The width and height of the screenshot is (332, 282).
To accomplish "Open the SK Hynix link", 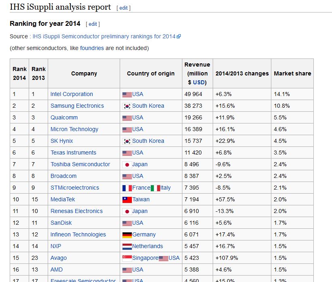I will click(61, 141).
